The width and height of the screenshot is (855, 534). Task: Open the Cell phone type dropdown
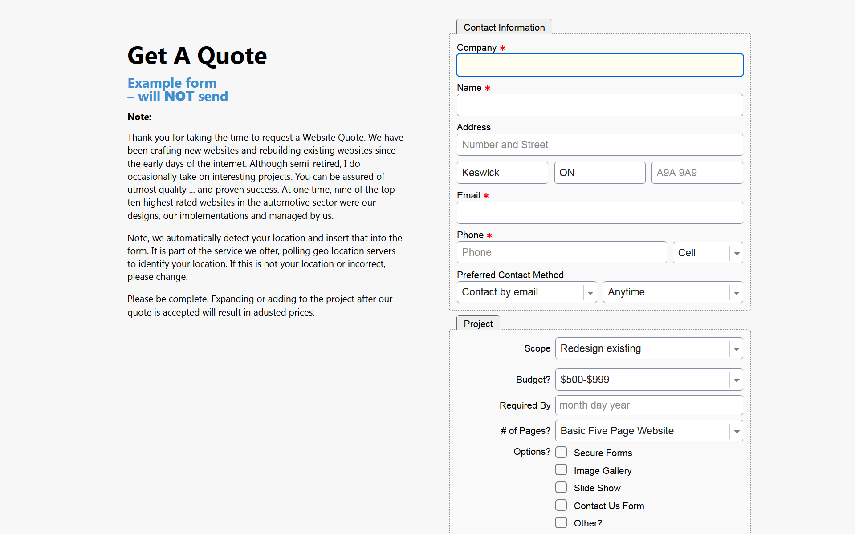tap(708, 253)
